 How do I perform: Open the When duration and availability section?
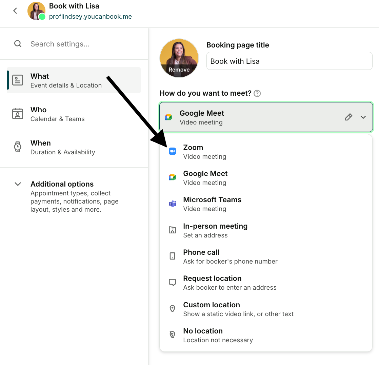tap(74, 147)
